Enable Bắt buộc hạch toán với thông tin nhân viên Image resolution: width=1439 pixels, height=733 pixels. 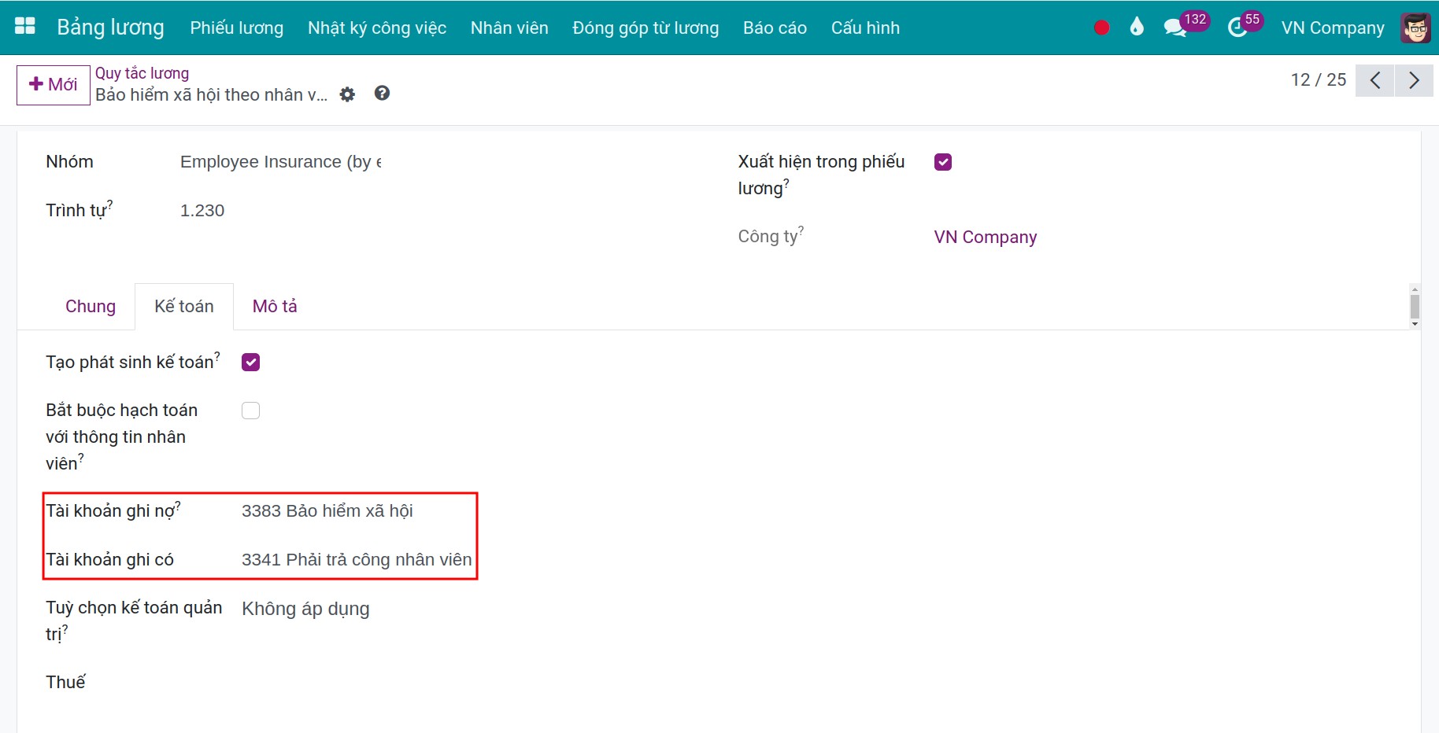click(x=250, y=411)
